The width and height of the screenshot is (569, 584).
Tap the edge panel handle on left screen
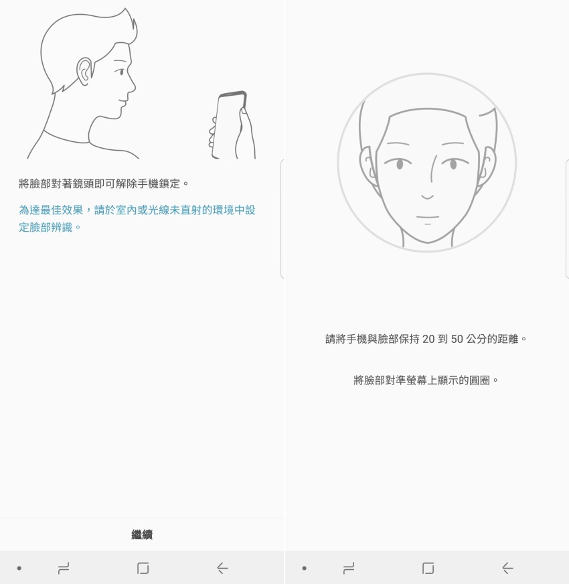coord(282,219)
